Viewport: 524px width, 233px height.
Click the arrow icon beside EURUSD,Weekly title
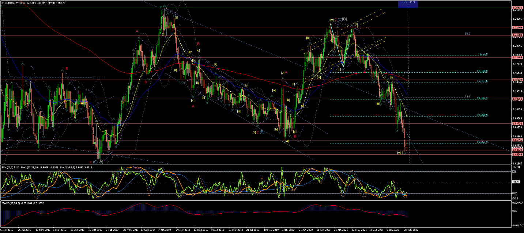pos(3,3)
